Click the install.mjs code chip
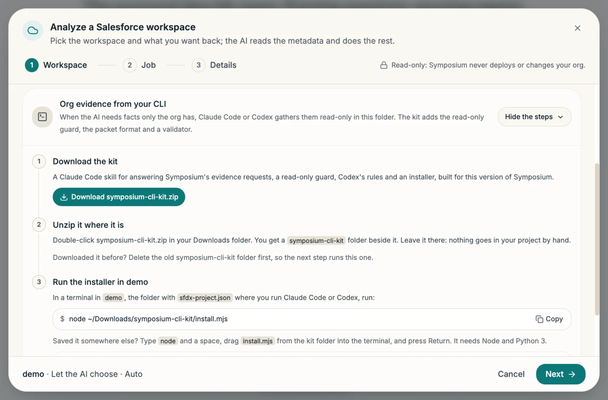This screenshot has width=608, height=400. (258, 341)
